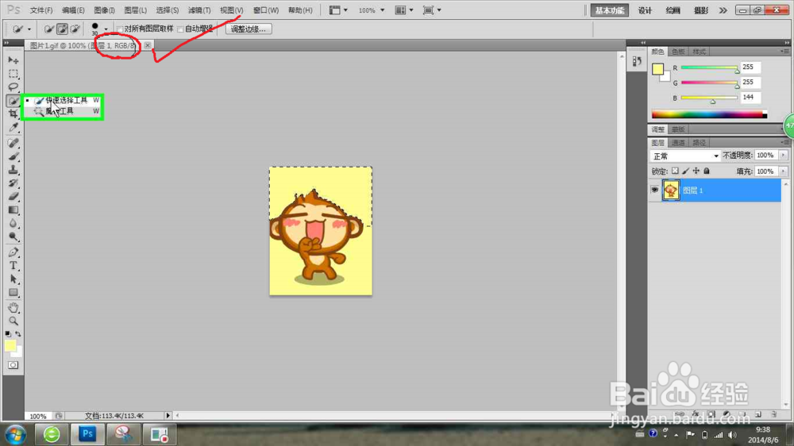794x446 pixels.
Task: Select the Rectangle shape tool
Action: tap(13, 293)
